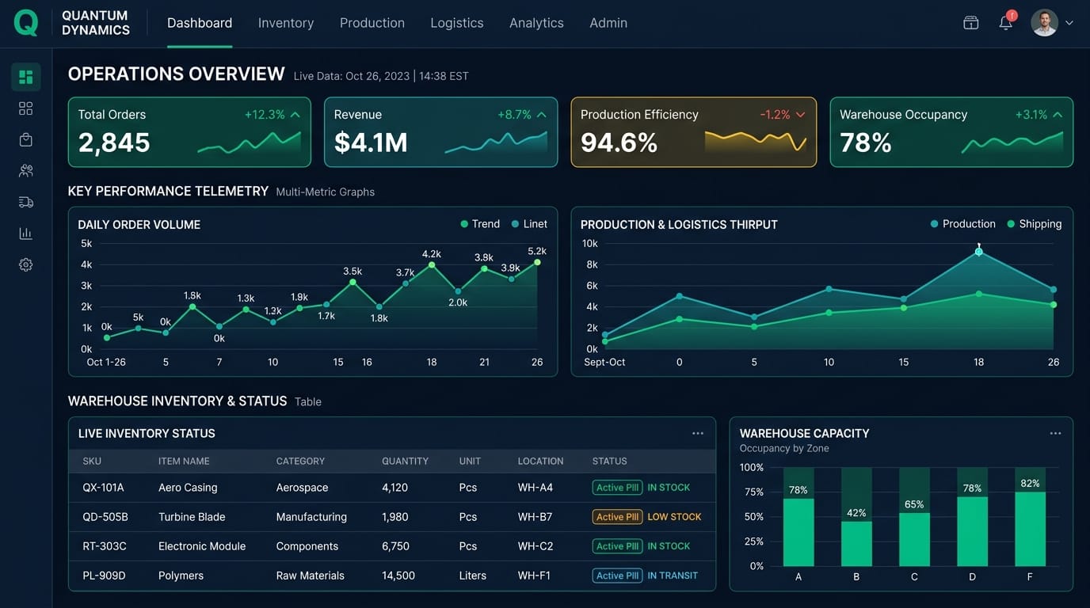Click the Quantum Dynamics Q logo

click(26, 23)
